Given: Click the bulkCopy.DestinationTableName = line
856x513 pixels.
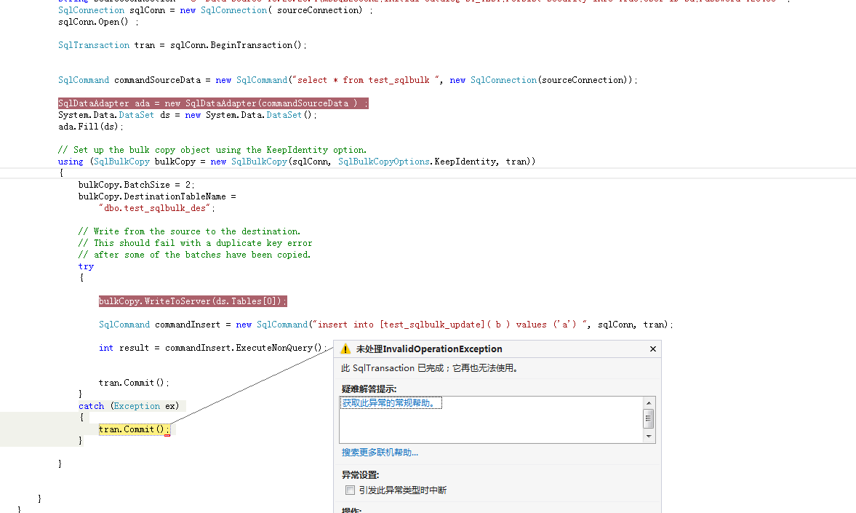Looking at the screenshot, I should pos(157,196).
